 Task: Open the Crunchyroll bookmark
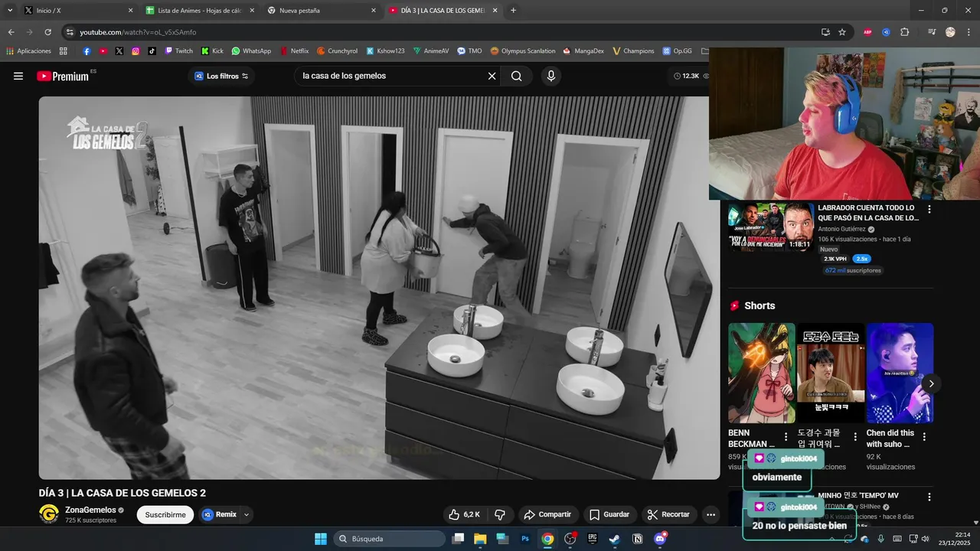click(x=338, y=51)
